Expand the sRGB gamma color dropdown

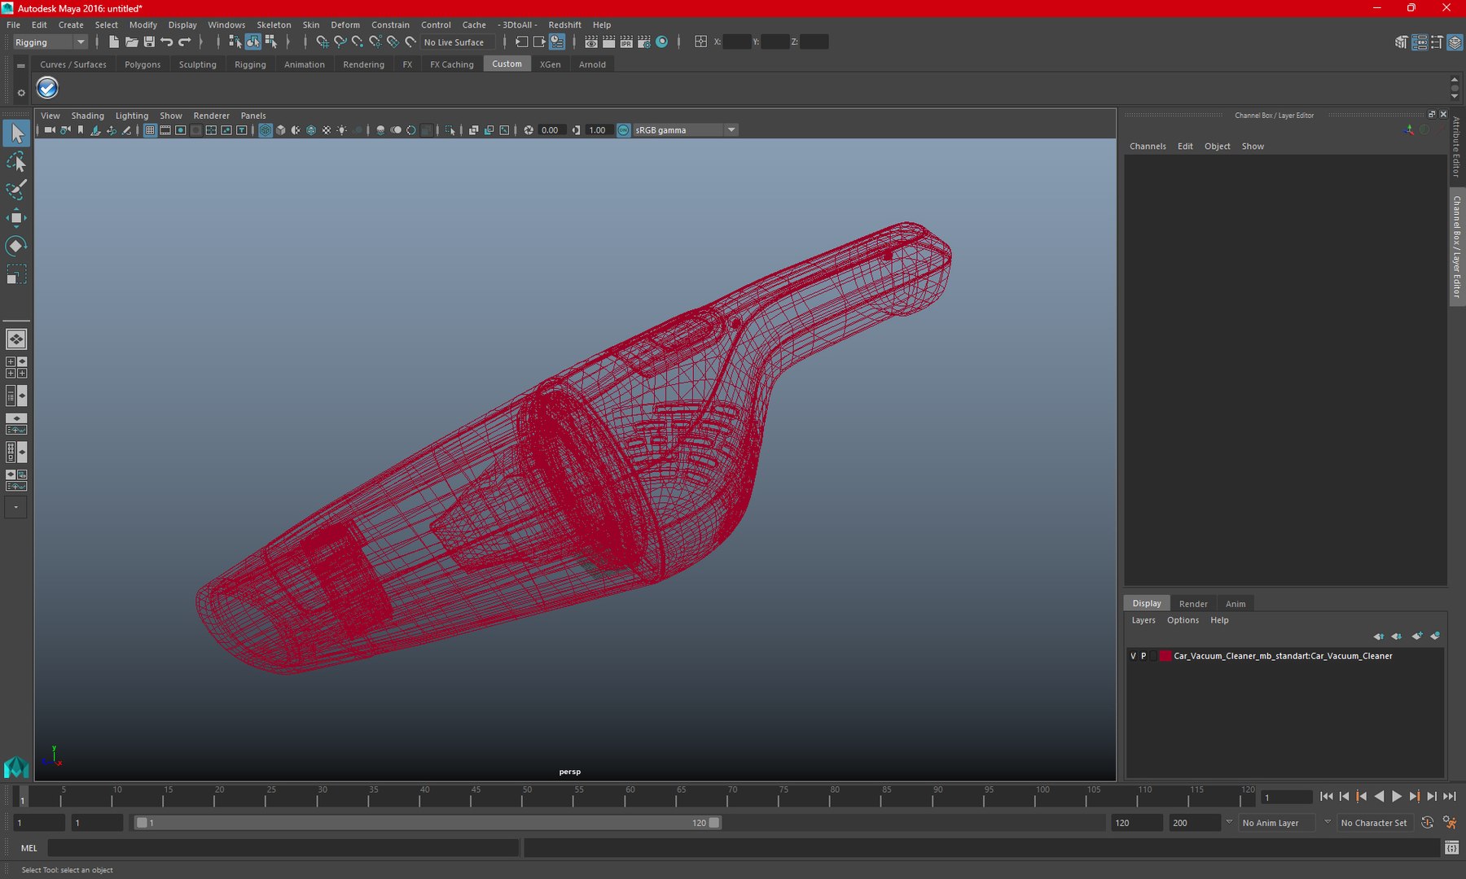(x=731, y=130)
